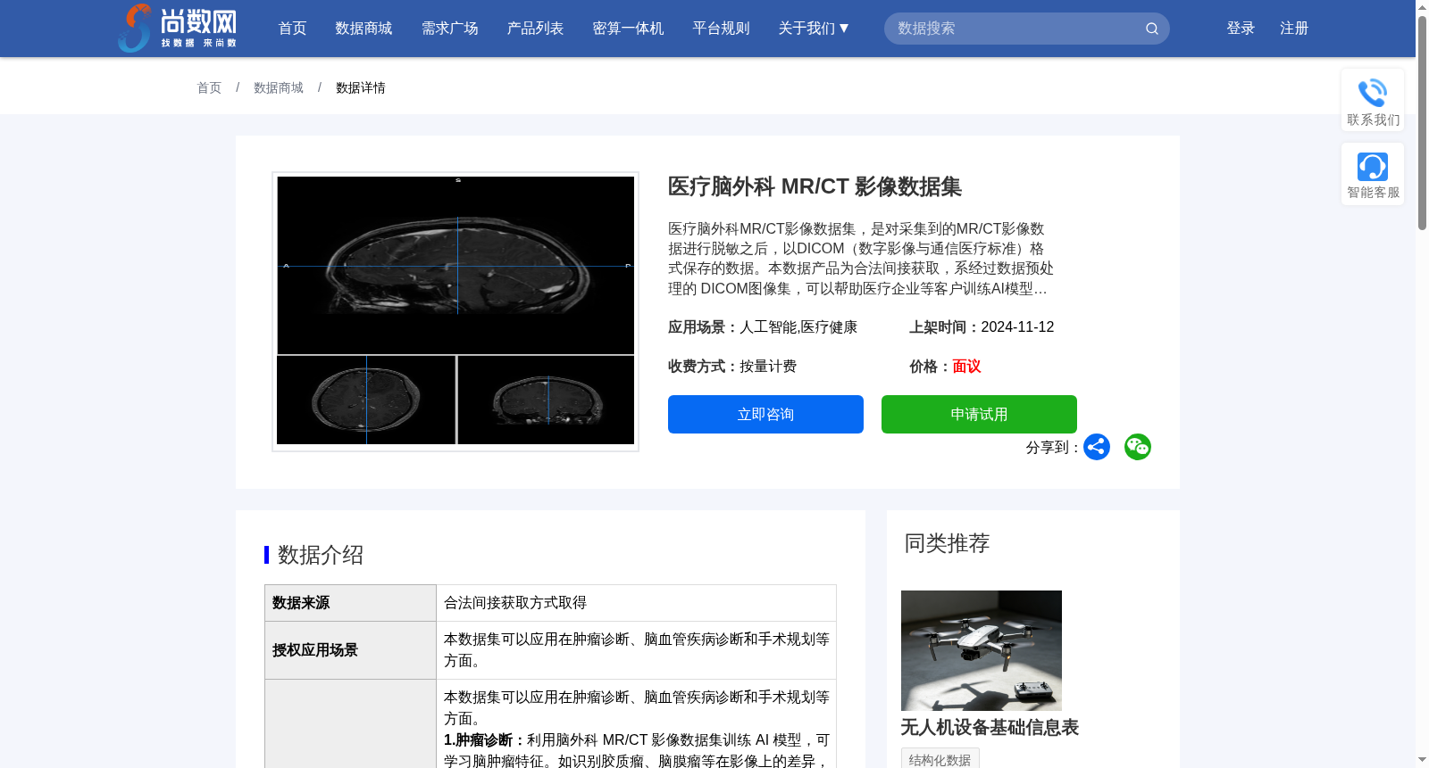Viewport: 1429px width, 768px height.
Task: Click the 收费方式 按量计费 text
Action: [732, 366]
